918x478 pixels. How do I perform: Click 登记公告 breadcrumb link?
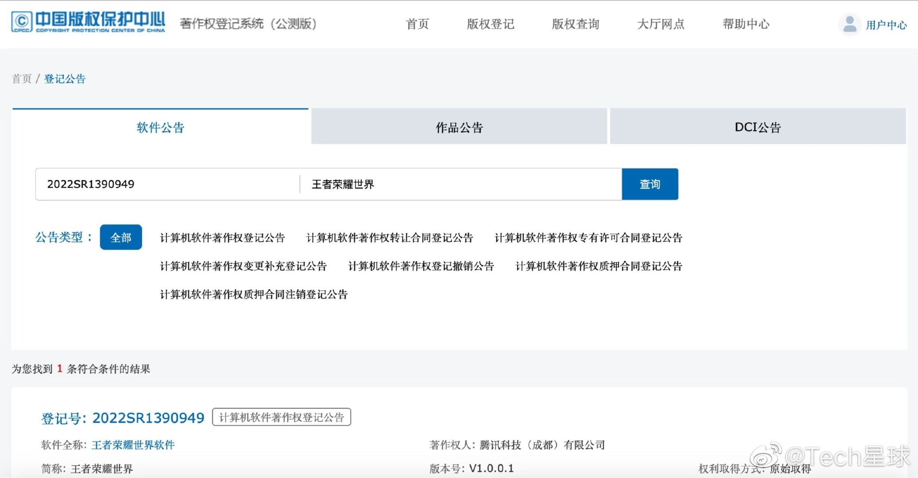click(65, 79)
